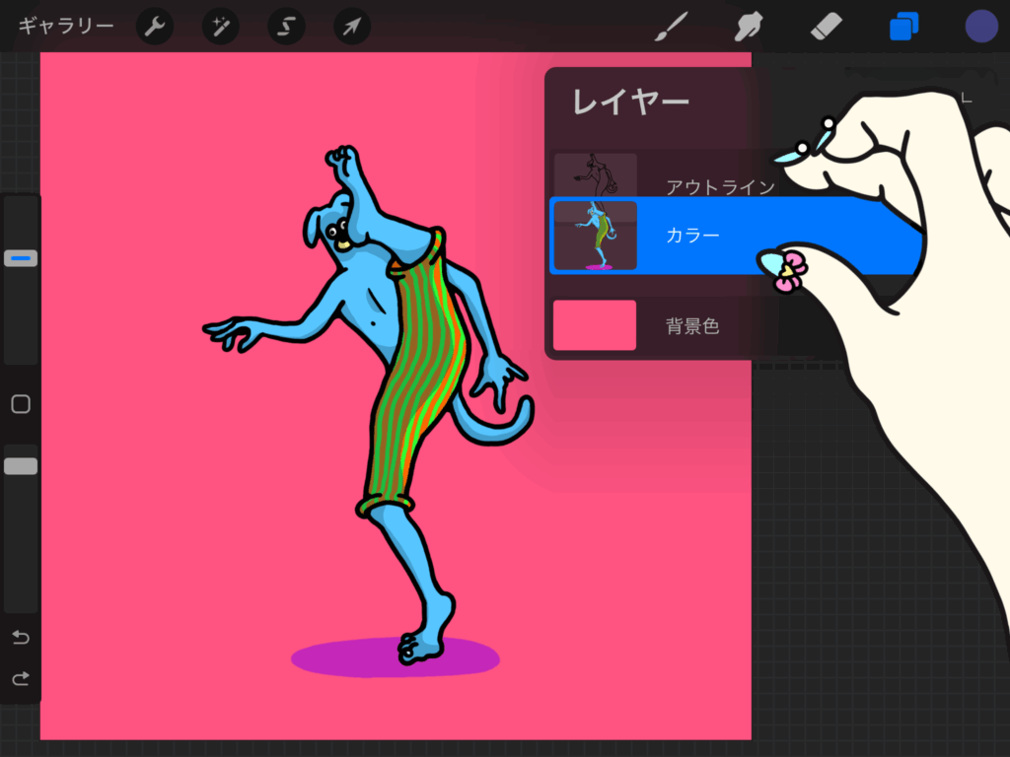Open the Adjustments magic wand menu

pyautogui.click(x=221, y=27)
